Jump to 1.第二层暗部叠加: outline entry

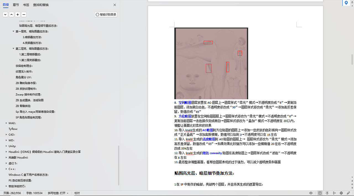point(30,54)
